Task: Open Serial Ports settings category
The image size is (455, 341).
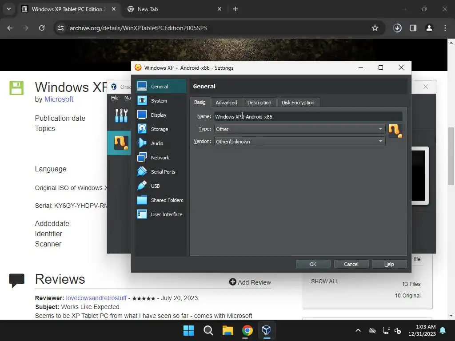Action: [x=160, y=172]
